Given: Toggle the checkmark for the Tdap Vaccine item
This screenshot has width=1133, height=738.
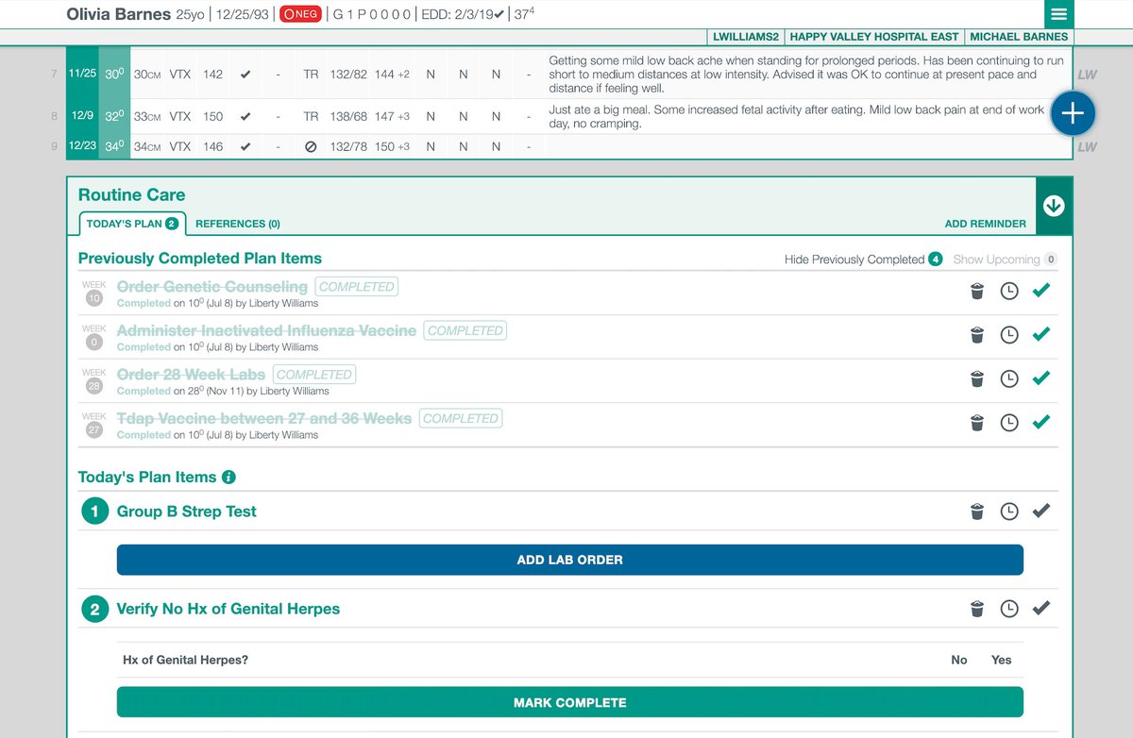Looking at the screenshot, I should 1040,423.
